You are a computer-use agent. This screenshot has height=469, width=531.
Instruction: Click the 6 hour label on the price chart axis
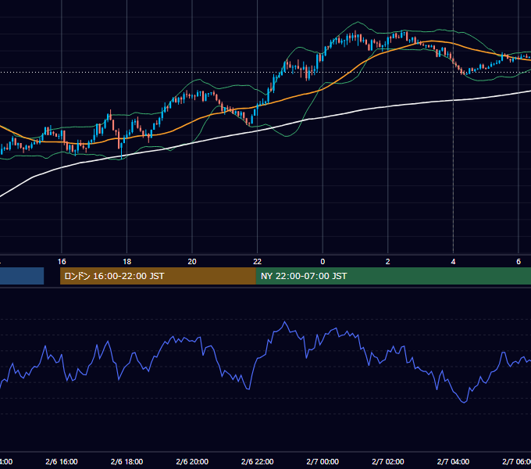(519, 262)
